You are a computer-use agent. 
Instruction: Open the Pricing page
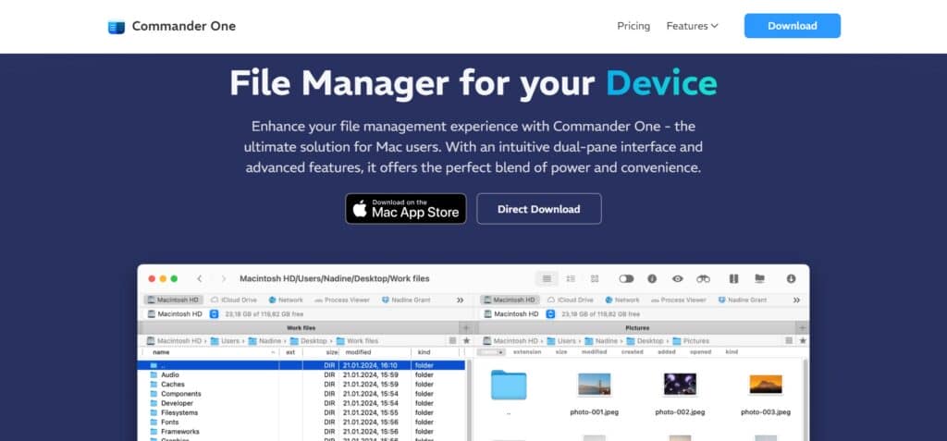tap(633, 26)
